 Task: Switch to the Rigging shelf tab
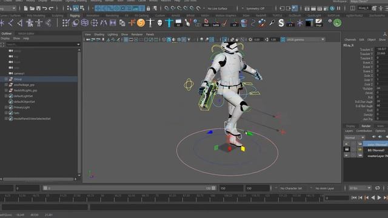click(75, 15)
